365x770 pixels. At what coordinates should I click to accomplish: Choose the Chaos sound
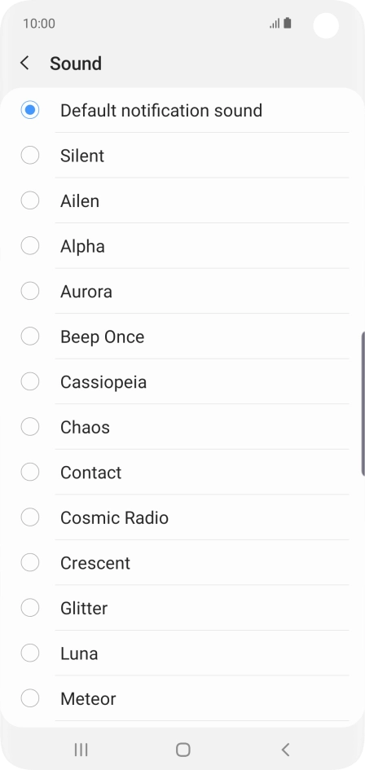coord(30,427)
